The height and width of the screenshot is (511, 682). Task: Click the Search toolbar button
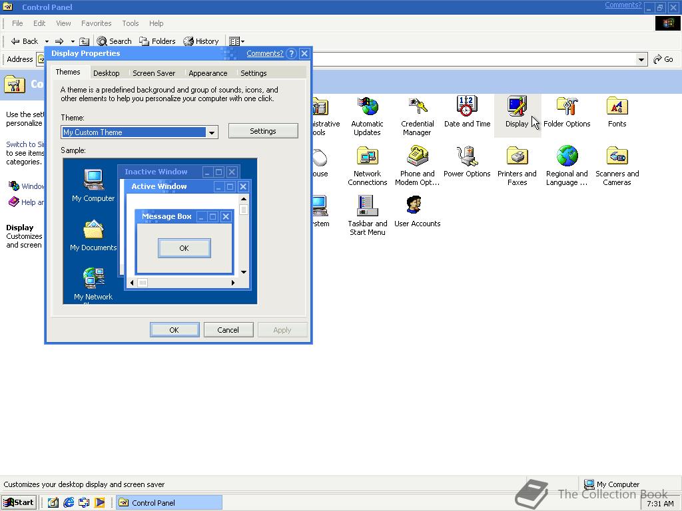(x=114, y=41)
